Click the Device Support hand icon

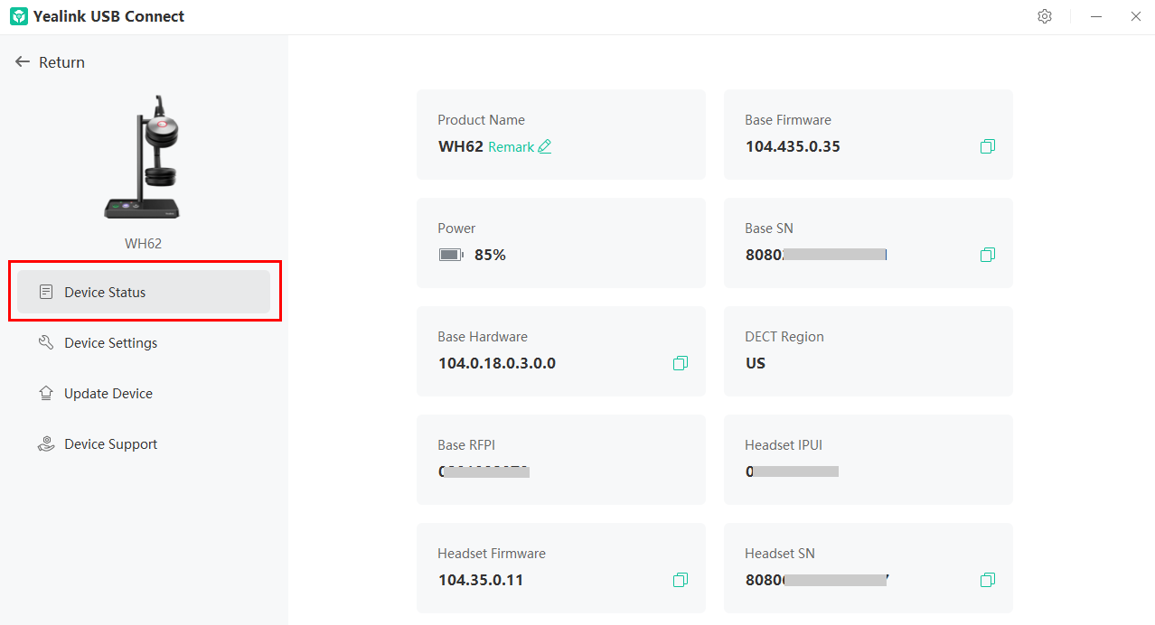point(46,444)
